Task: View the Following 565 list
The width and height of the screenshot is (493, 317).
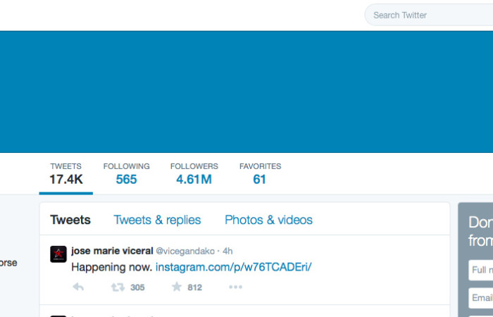Action: click(x=126, y=174)
